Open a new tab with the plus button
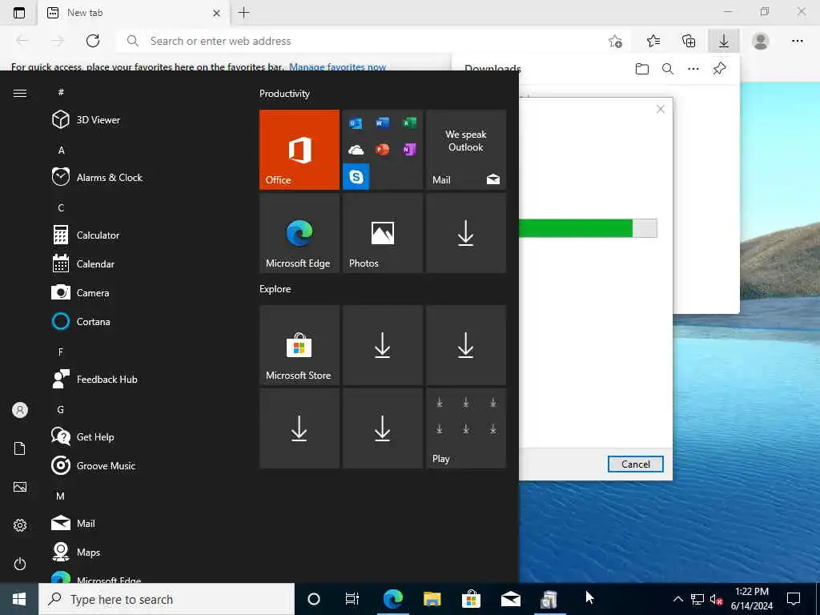 (x=243, y=13)
